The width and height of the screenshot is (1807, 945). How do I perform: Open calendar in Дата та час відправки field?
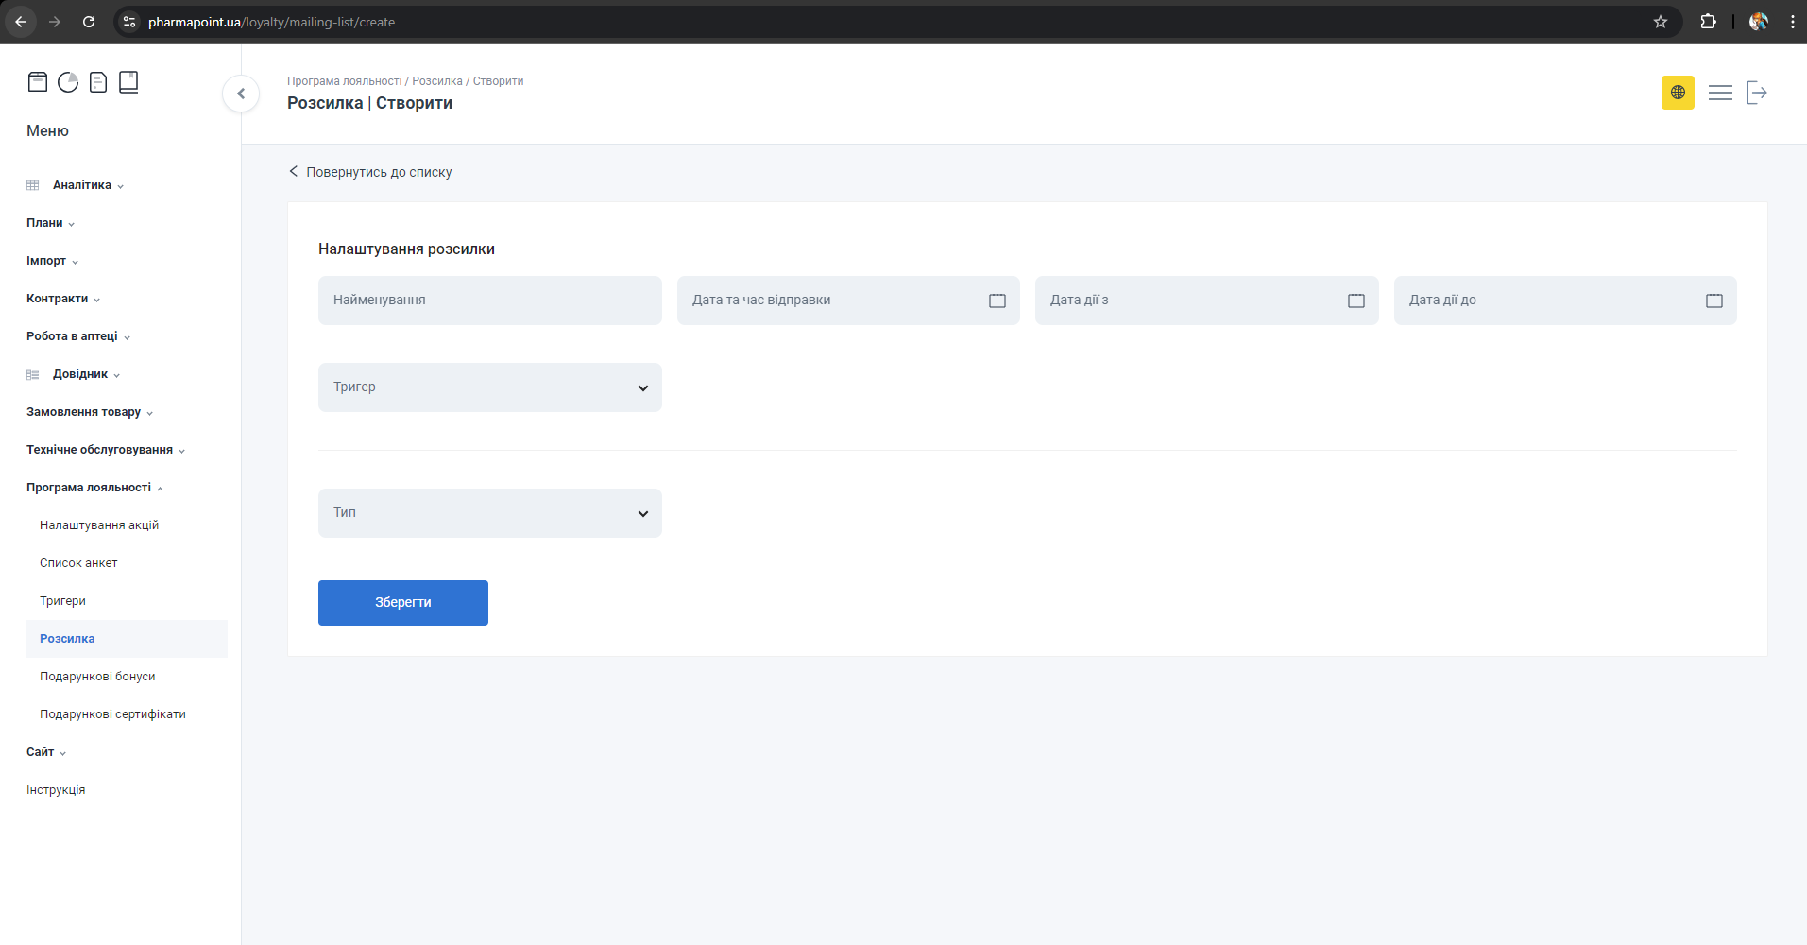pyautogui.click(x=997, y=301)
